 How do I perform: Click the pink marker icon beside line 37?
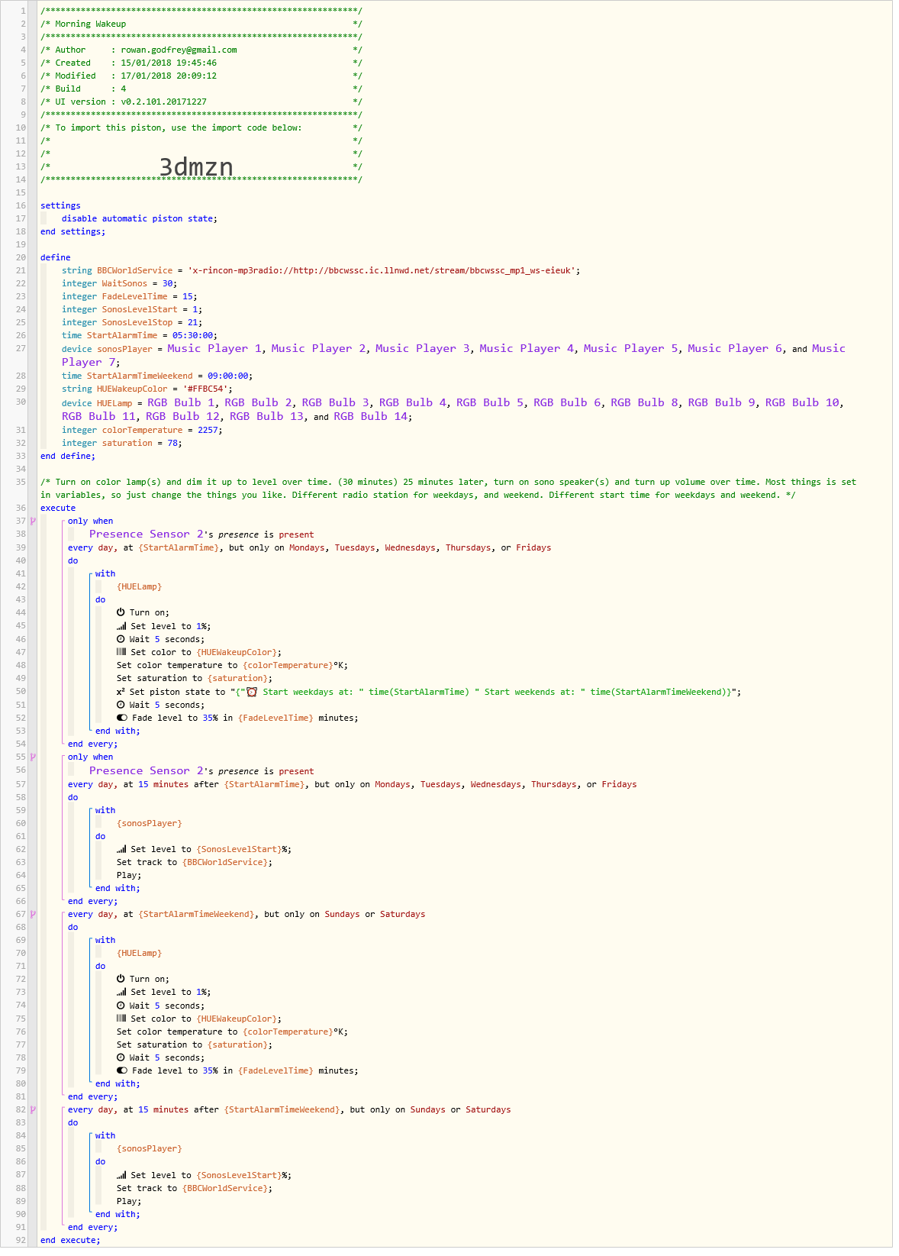tap(33, 521)
